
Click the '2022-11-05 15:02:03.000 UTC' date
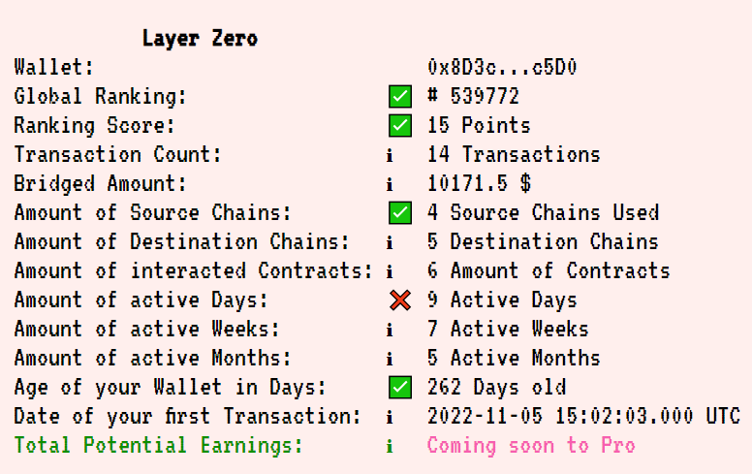pyautogui.click(x=583, y=417)
